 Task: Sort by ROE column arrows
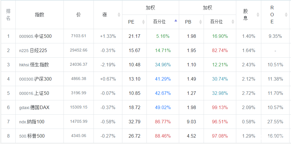tap(286, 15)
